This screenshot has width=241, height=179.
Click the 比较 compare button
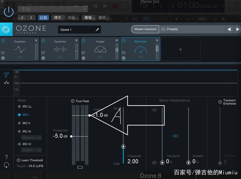pos(44,18)
